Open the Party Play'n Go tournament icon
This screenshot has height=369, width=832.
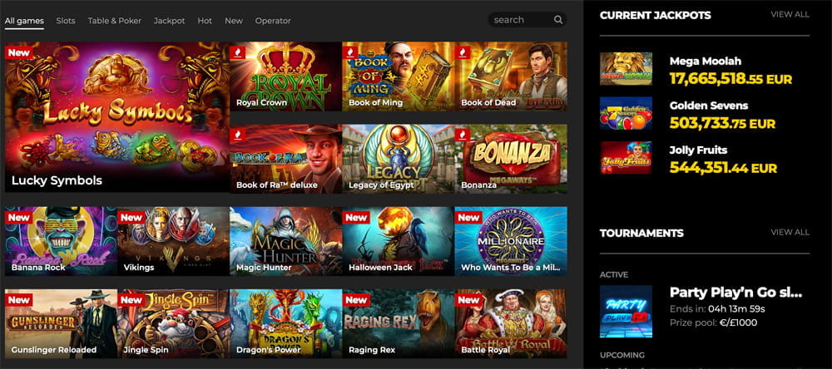(x=626, y=312)
